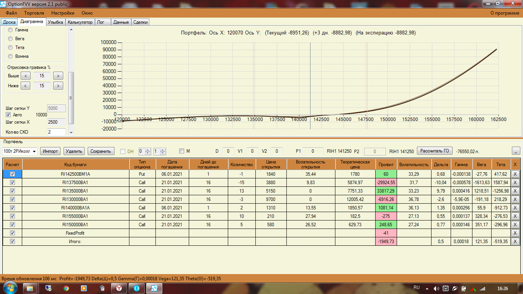Remove row RI150000BA1 with its X button

(515, 224)
